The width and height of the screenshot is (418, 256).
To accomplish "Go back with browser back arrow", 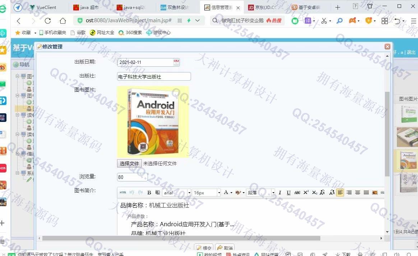I will coord(18,20).
